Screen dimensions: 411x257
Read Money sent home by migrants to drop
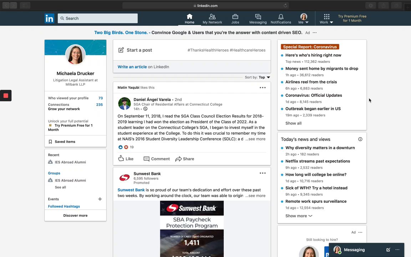321,69
